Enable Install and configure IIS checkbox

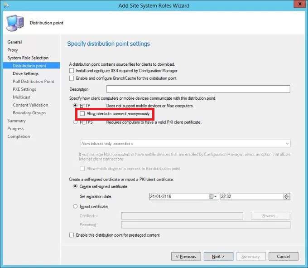click(72, 71)
